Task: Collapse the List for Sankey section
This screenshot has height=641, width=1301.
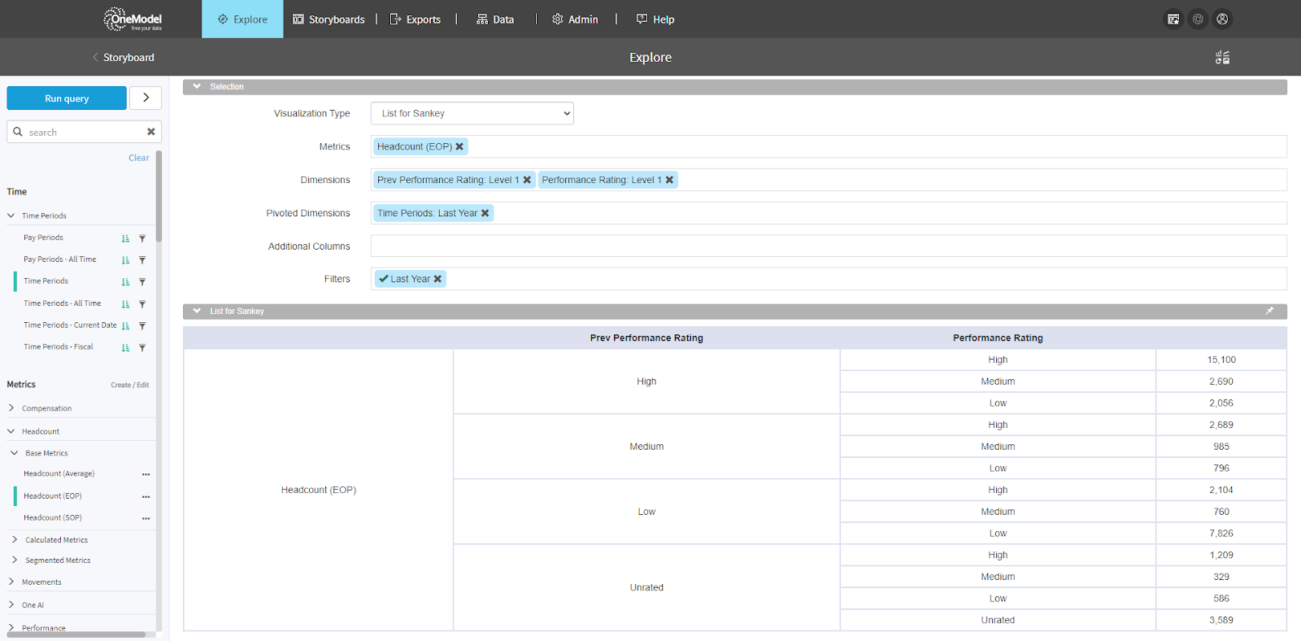Action: 197,311
